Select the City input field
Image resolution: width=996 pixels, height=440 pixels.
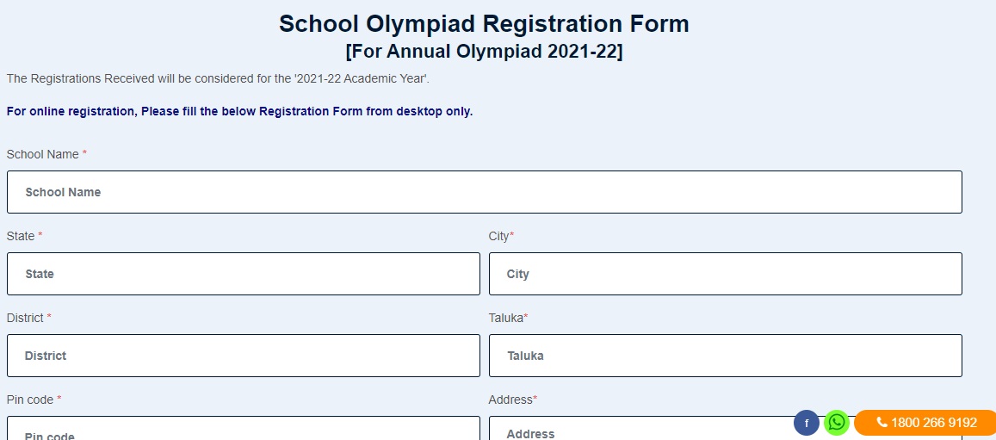tap(725, 274)
